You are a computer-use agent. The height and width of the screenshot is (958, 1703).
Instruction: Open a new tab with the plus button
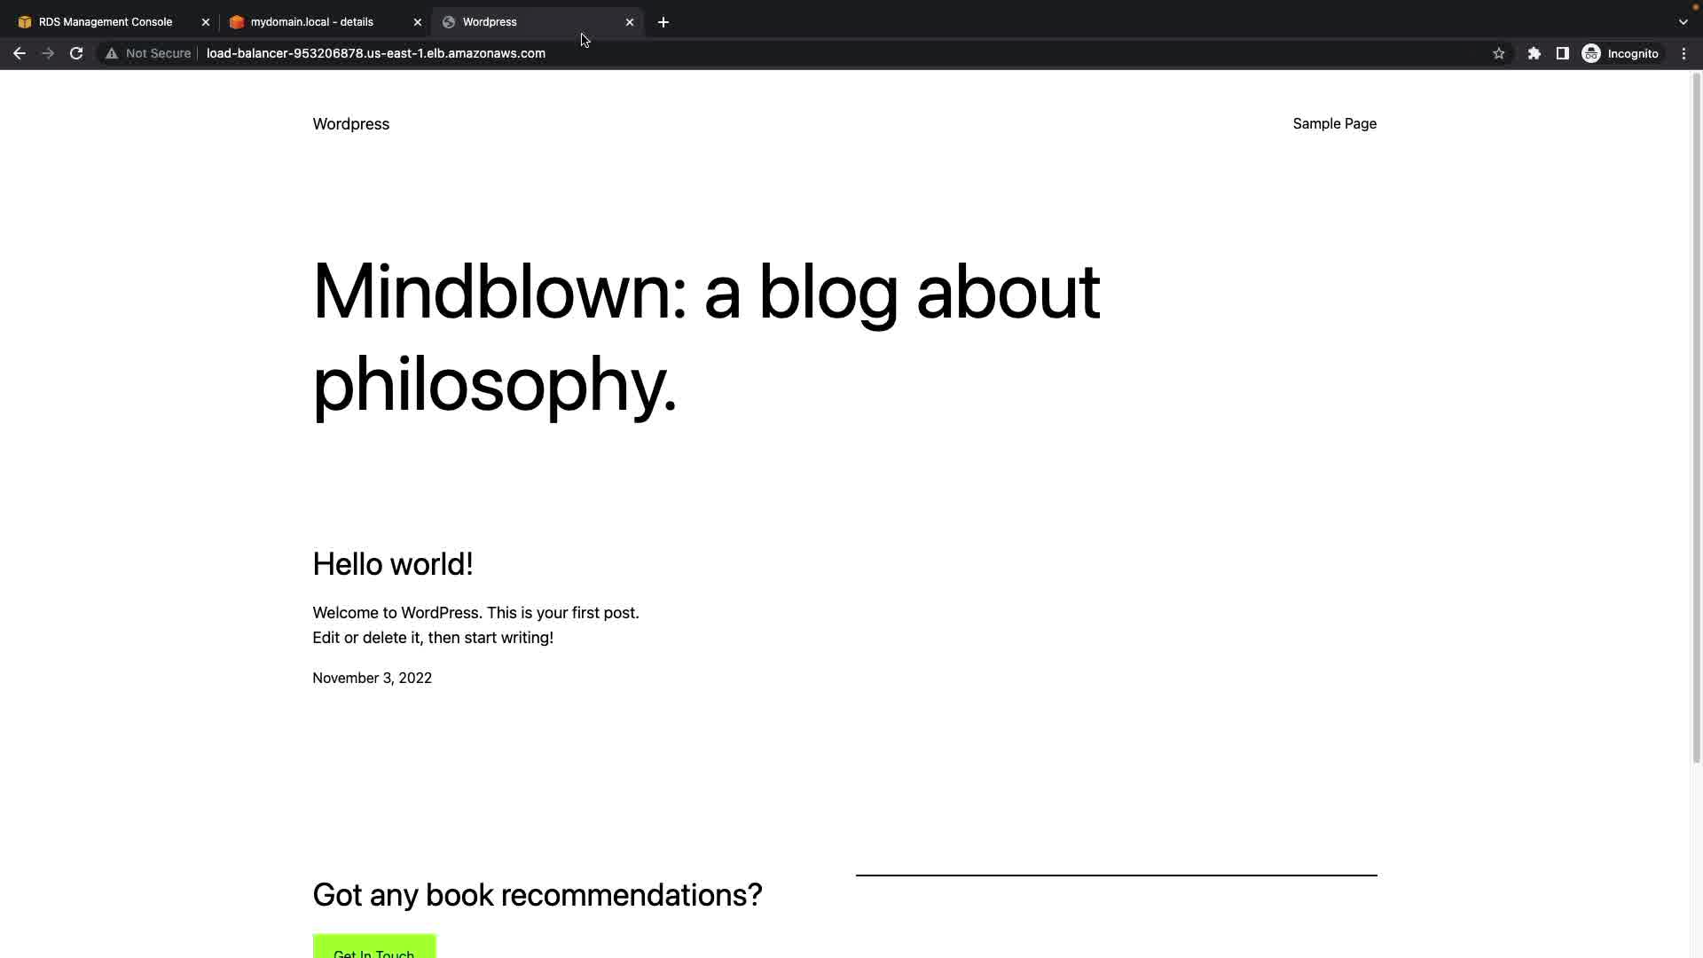pyautogui.click(x=663, y=22)
